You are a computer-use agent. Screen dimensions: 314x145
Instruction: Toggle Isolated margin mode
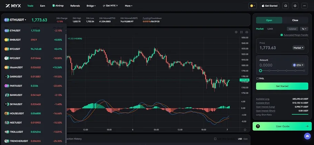pos(292,29)
